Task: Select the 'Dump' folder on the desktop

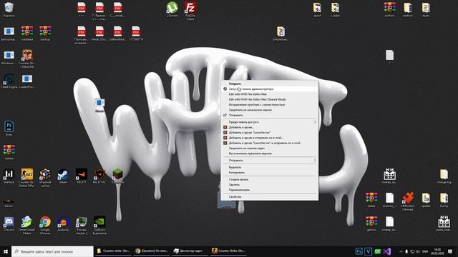Action: 444,200
